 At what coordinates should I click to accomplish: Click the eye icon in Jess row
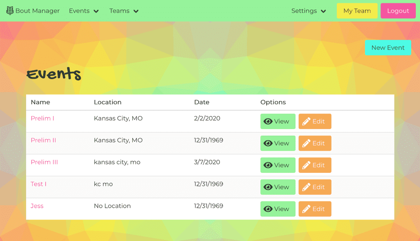click(x=268, y=209)
